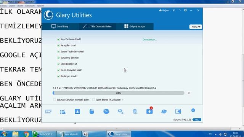Switch to Genel Bakış tab

(x=60, y=26)
